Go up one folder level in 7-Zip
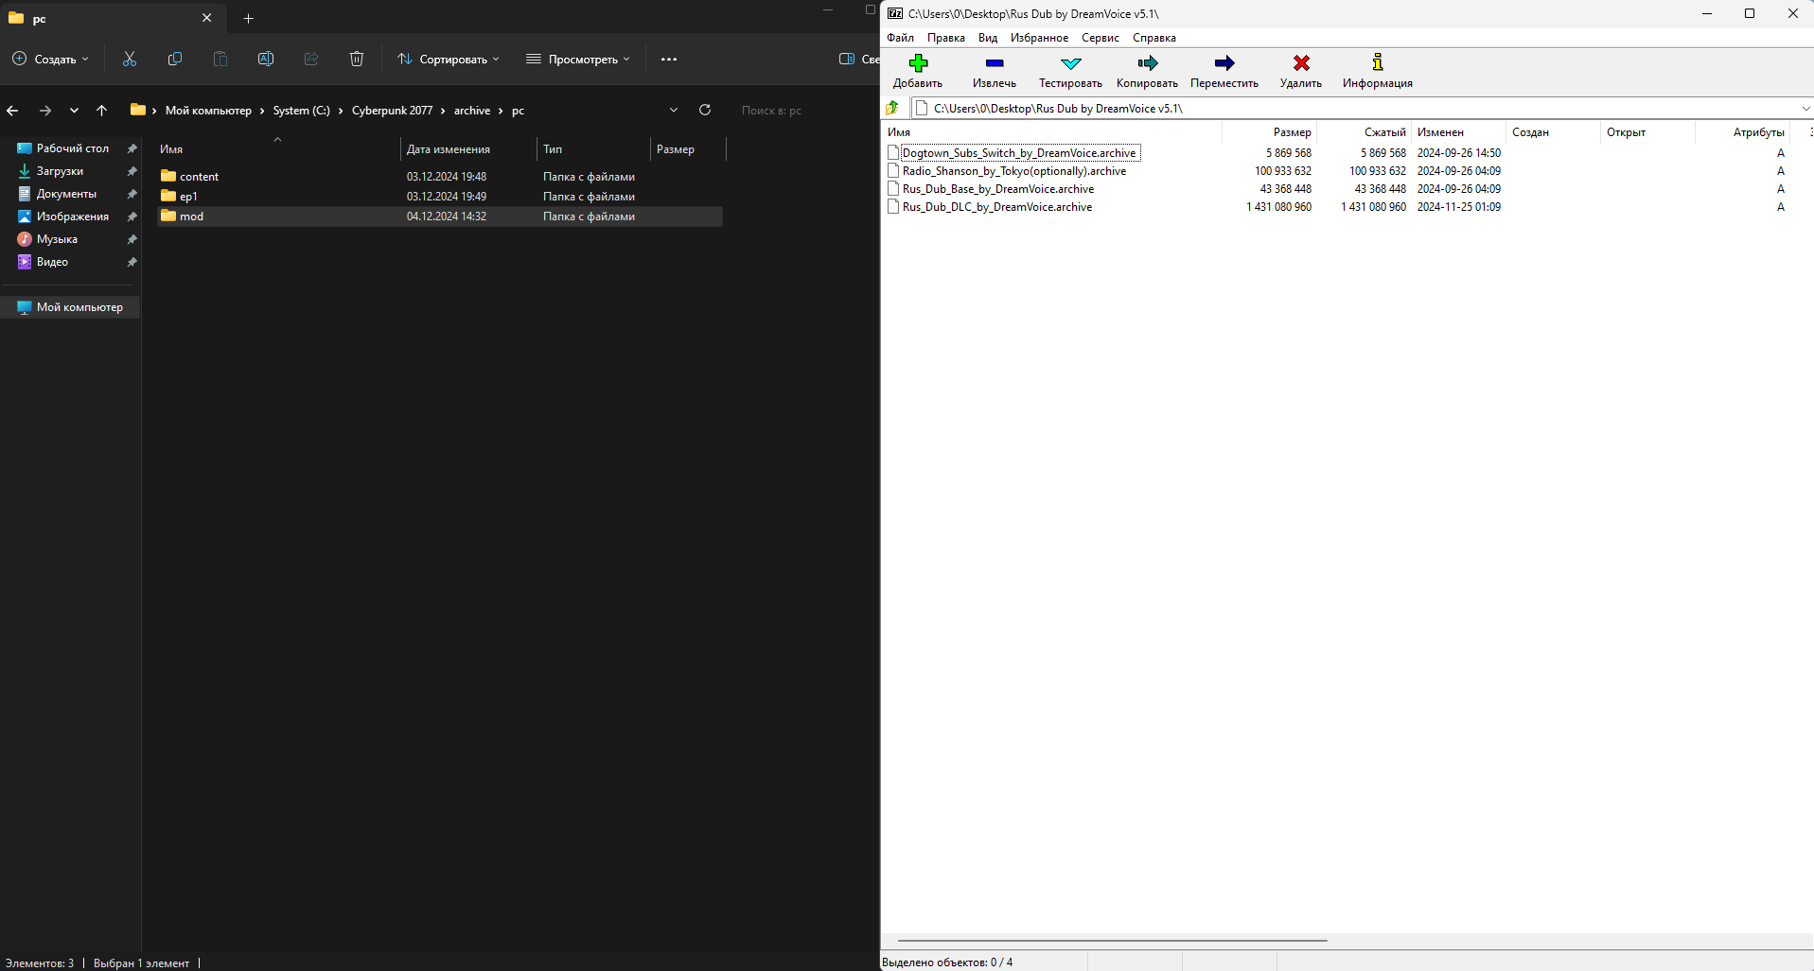The image size is (1814, 971). coord(892,108)
